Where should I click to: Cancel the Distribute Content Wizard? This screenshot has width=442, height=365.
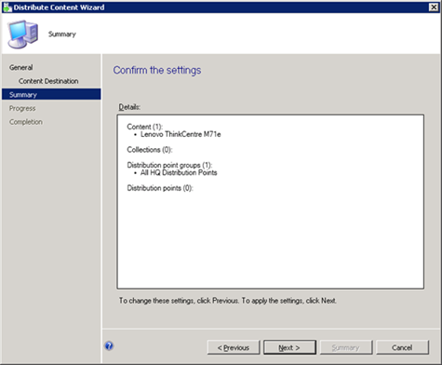click(402, 347)
